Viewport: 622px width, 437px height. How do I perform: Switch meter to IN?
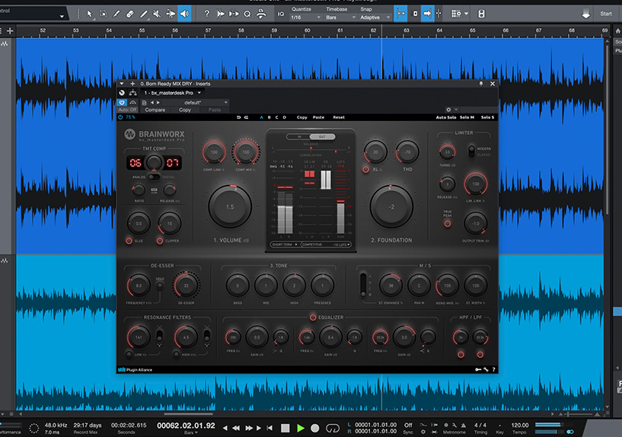[299, 137]
